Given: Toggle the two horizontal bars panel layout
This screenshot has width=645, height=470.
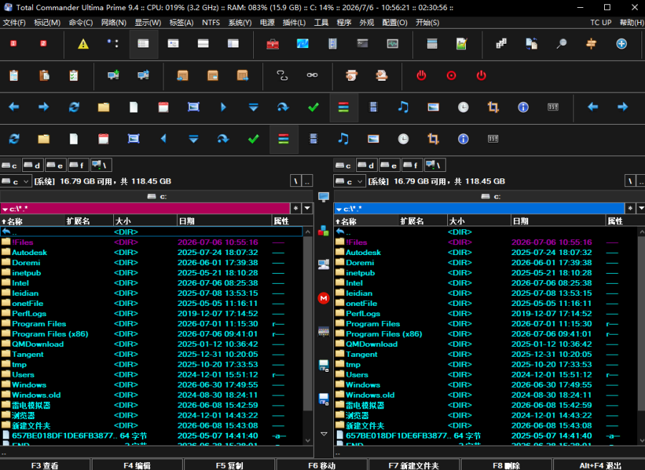Looking at the screenshot, I should [204, 44].
